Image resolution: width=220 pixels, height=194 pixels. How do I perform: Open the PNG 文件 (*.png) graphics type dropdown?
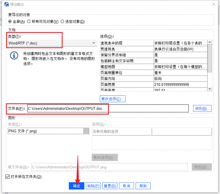(x=49, y=131)
